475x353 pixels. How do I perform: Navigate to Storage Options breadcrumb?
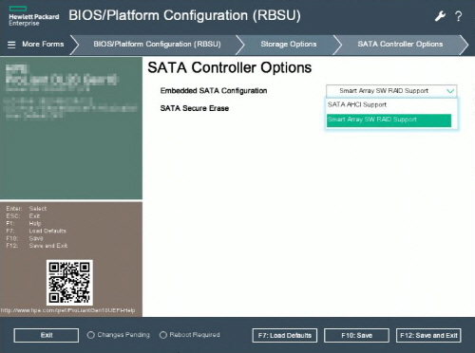click(289, 44)
